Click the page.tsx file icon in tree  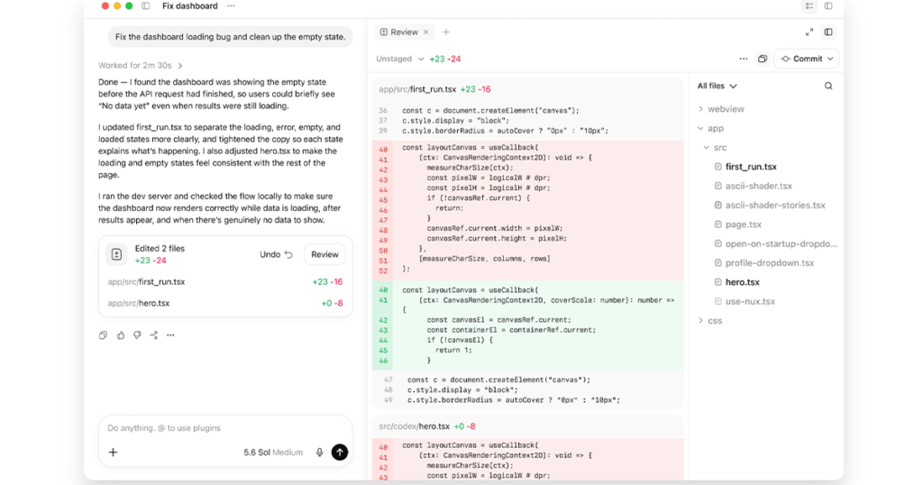[717, 224]
